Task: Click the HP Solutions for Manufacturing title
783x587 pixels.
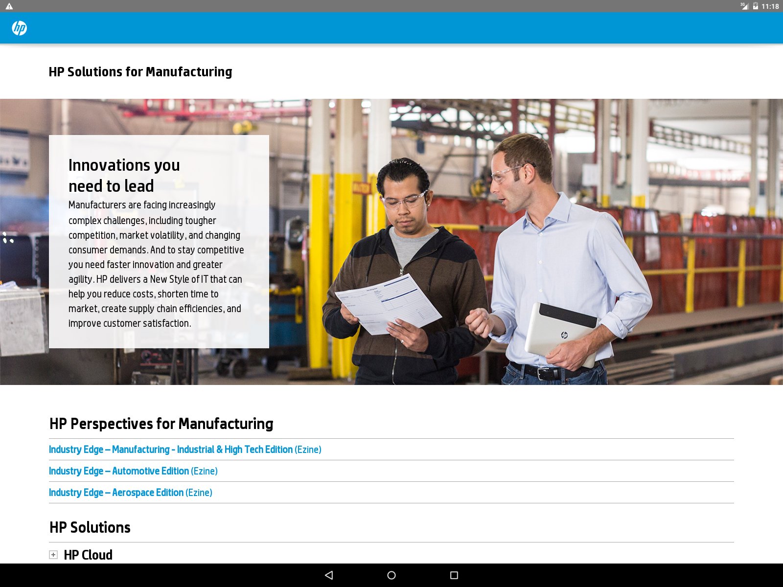Action: coord(141,71)
